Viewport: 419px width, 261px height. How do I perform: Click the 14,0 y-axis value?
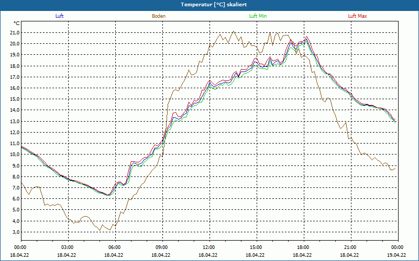click(x=14, y=110)
